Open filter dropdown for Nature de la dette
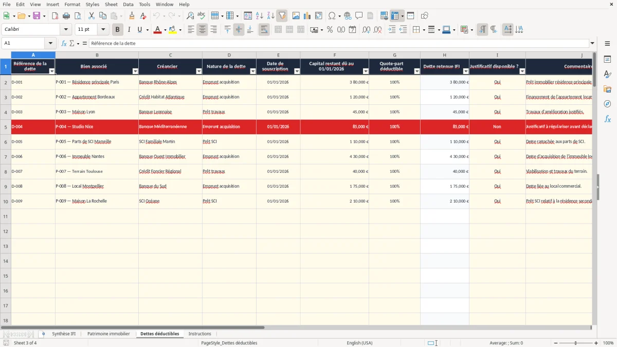Viewport: 617px width, 347px height. [x=253, y=71]
